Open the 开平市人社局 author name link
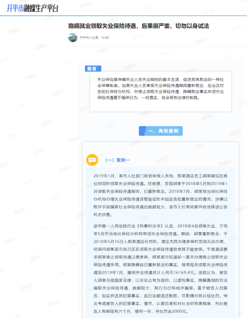This screenshot has width=247, height=318. point(89,38)
